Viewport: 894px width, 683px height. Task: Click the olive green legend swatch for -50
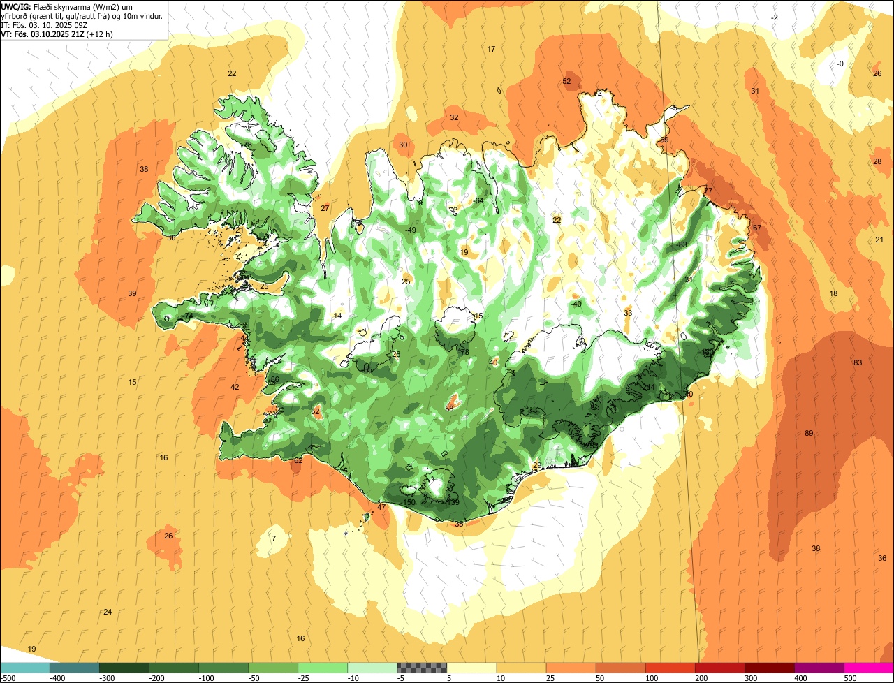tap(273, 668)
